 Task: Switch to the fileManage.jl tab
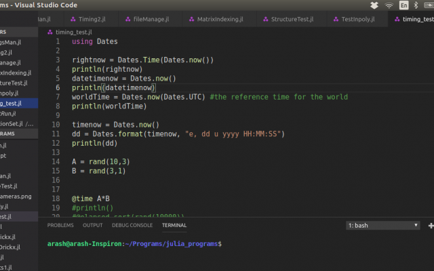(151, 19)
